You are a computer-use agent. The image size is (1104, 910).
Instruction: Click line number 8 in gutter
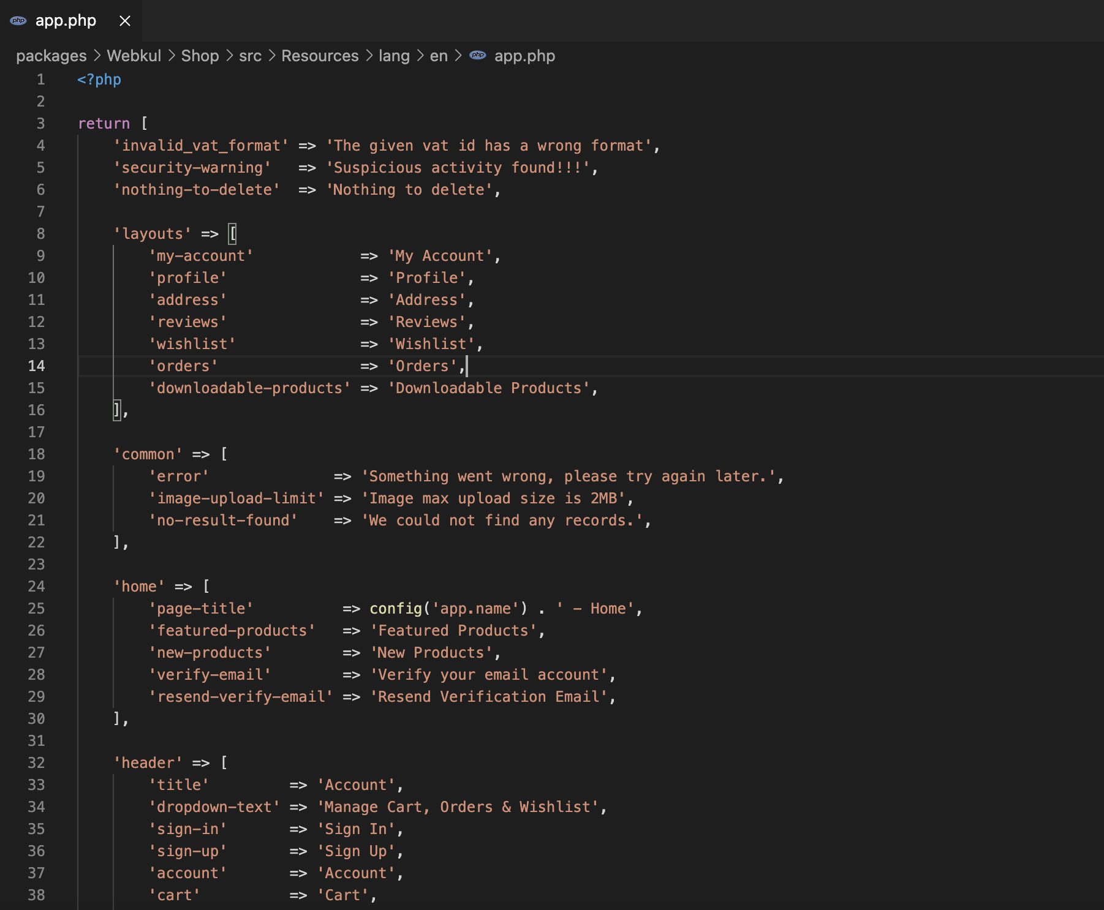pos(40,234)
